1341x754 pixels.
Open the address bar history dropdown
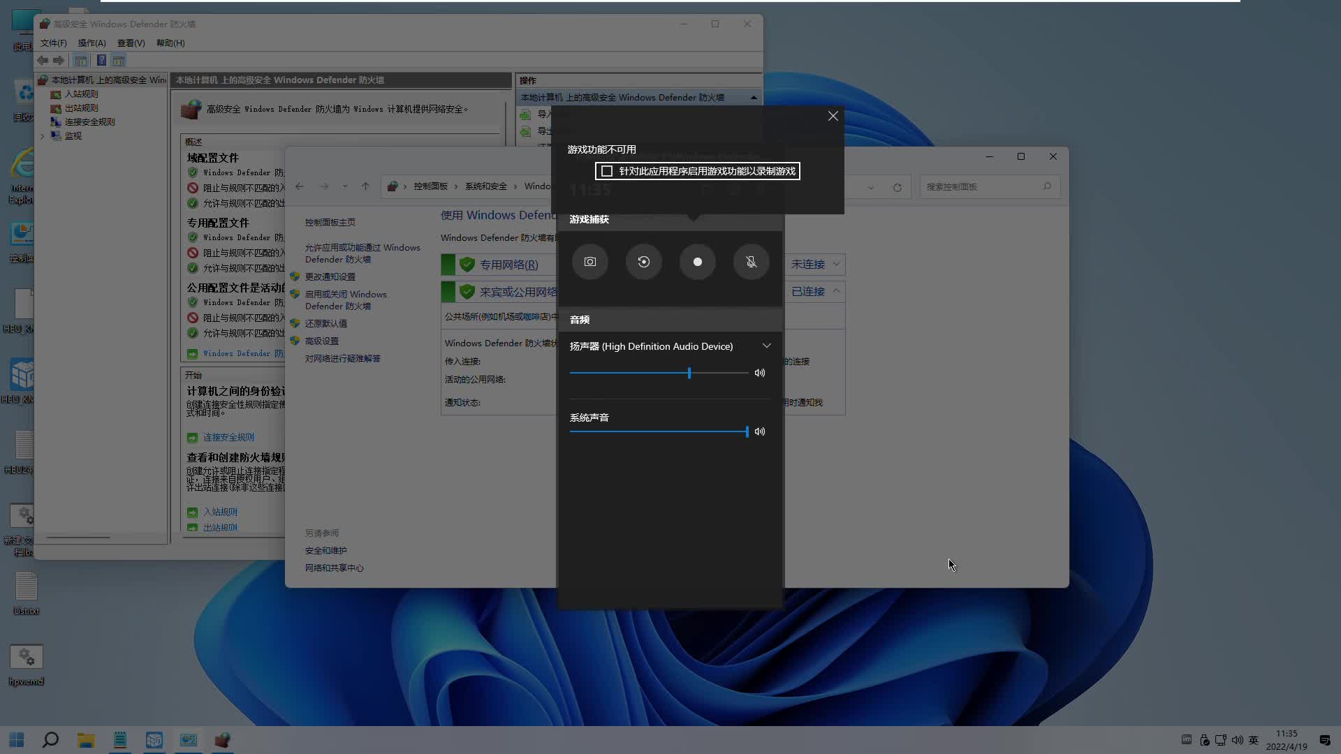[870, 187]
